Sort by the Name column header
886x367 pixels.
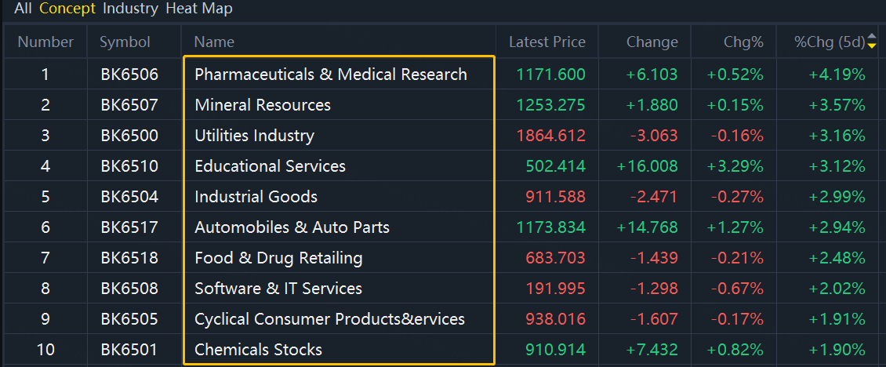[214, 42]
